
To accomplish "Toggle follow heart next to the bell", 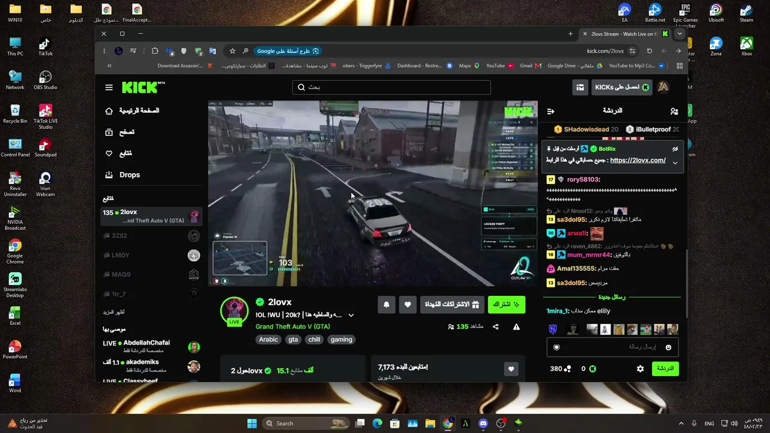I will pos(407,305).
